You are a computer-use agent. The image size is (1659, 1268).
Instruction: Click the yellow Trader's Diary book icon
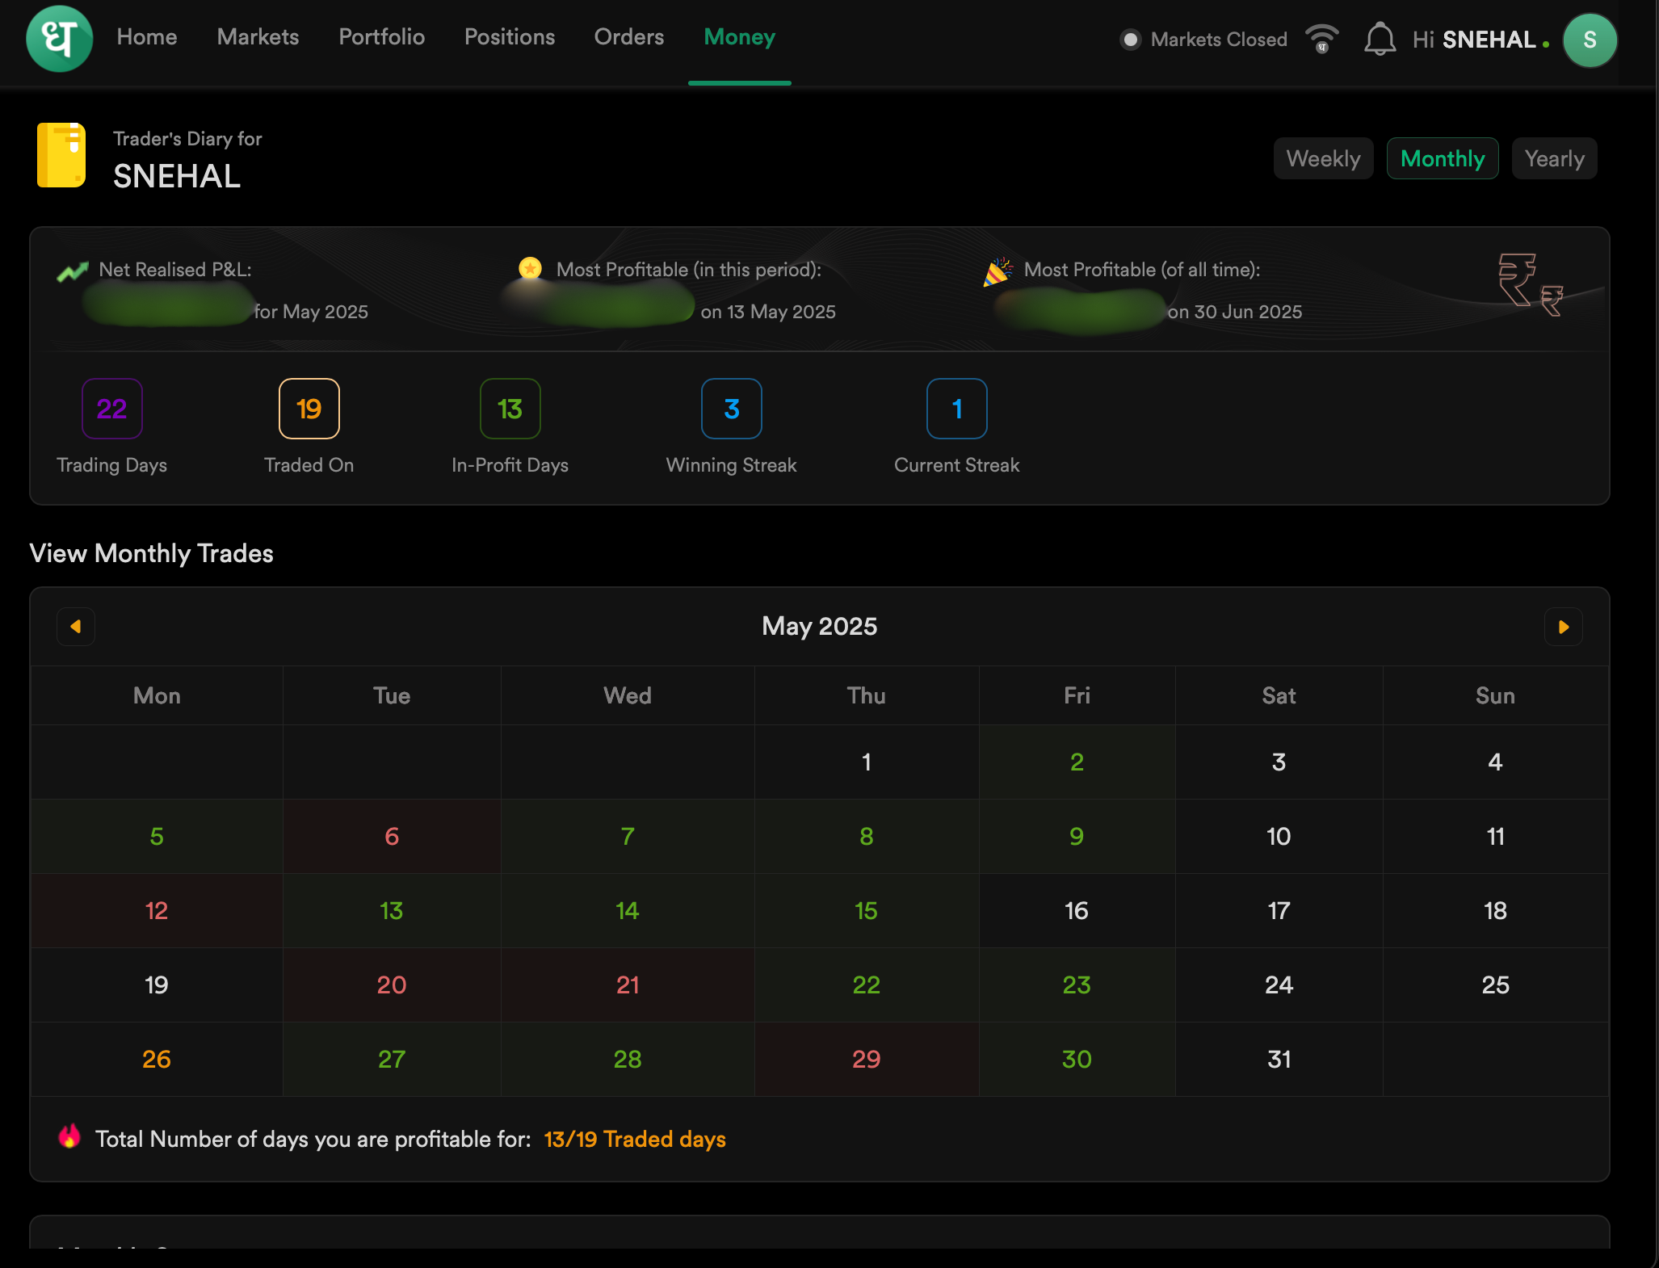(61, 155)
